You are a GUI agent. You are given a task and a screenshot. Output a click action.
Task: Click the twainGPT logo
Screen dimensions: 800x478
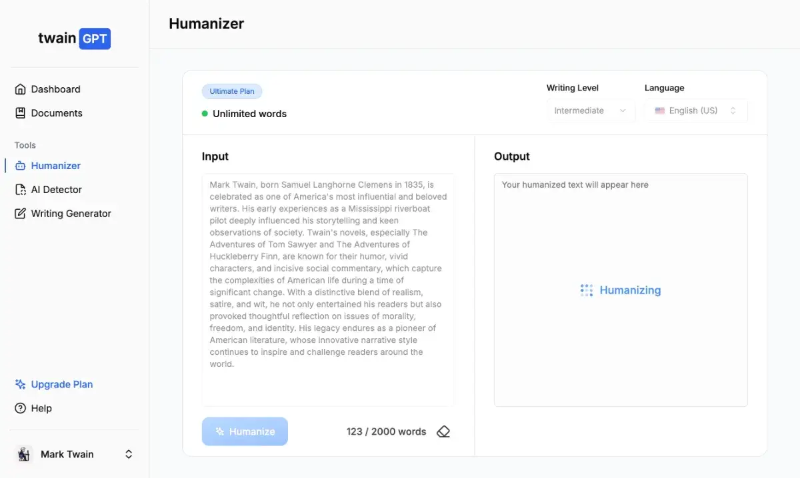(74, 39)
